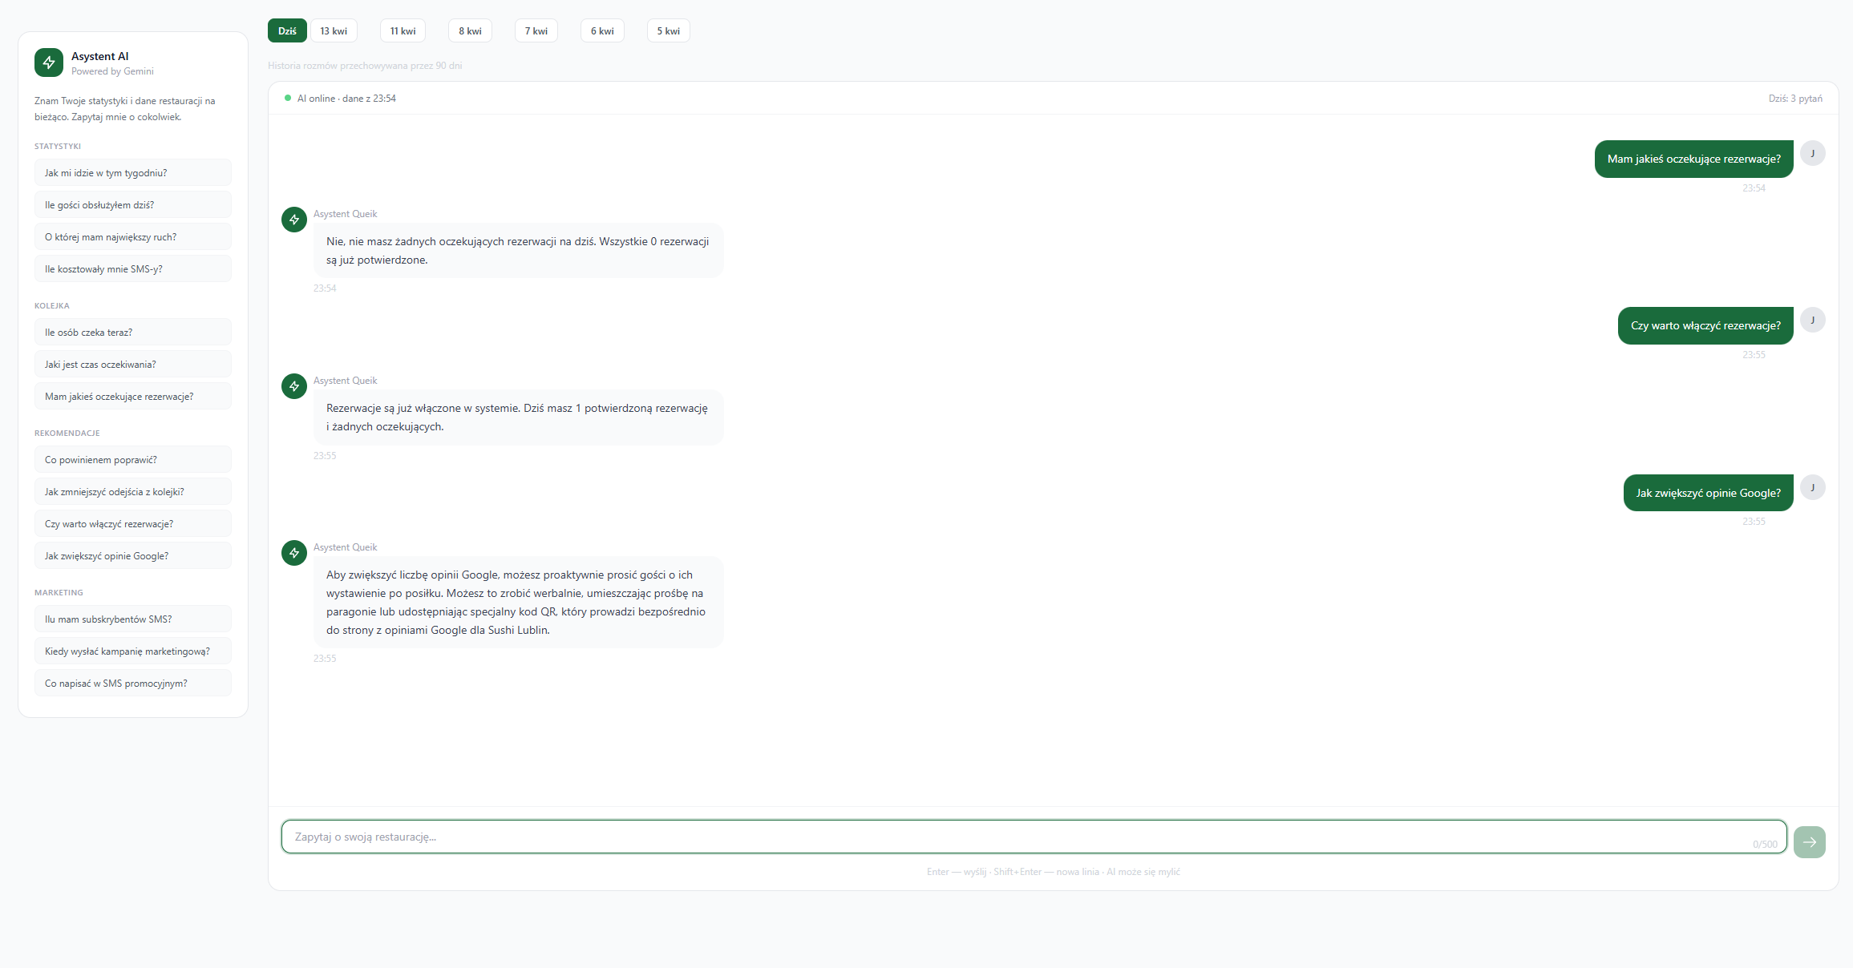1853x968 pixels.
Task: Click the user avatar beside 'Jak zwiększyć opinie Google?'
Action: click(x=1812, y=487)
